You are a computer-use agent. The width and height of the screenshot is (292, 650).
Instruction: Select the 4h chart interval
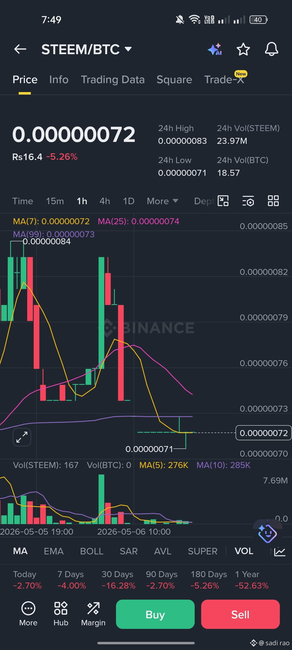[x=105, y=201]
